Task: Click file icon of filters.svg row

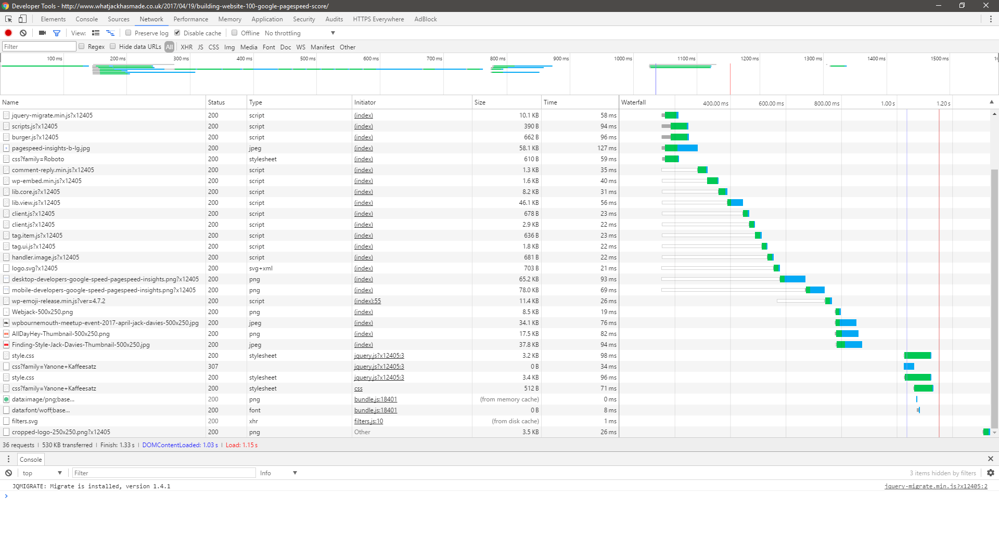Action: (6, 421)
